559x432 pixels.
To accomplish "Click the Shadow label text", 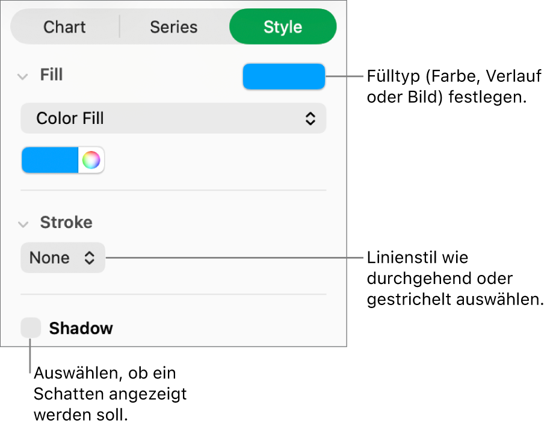I will click(81, 329).
